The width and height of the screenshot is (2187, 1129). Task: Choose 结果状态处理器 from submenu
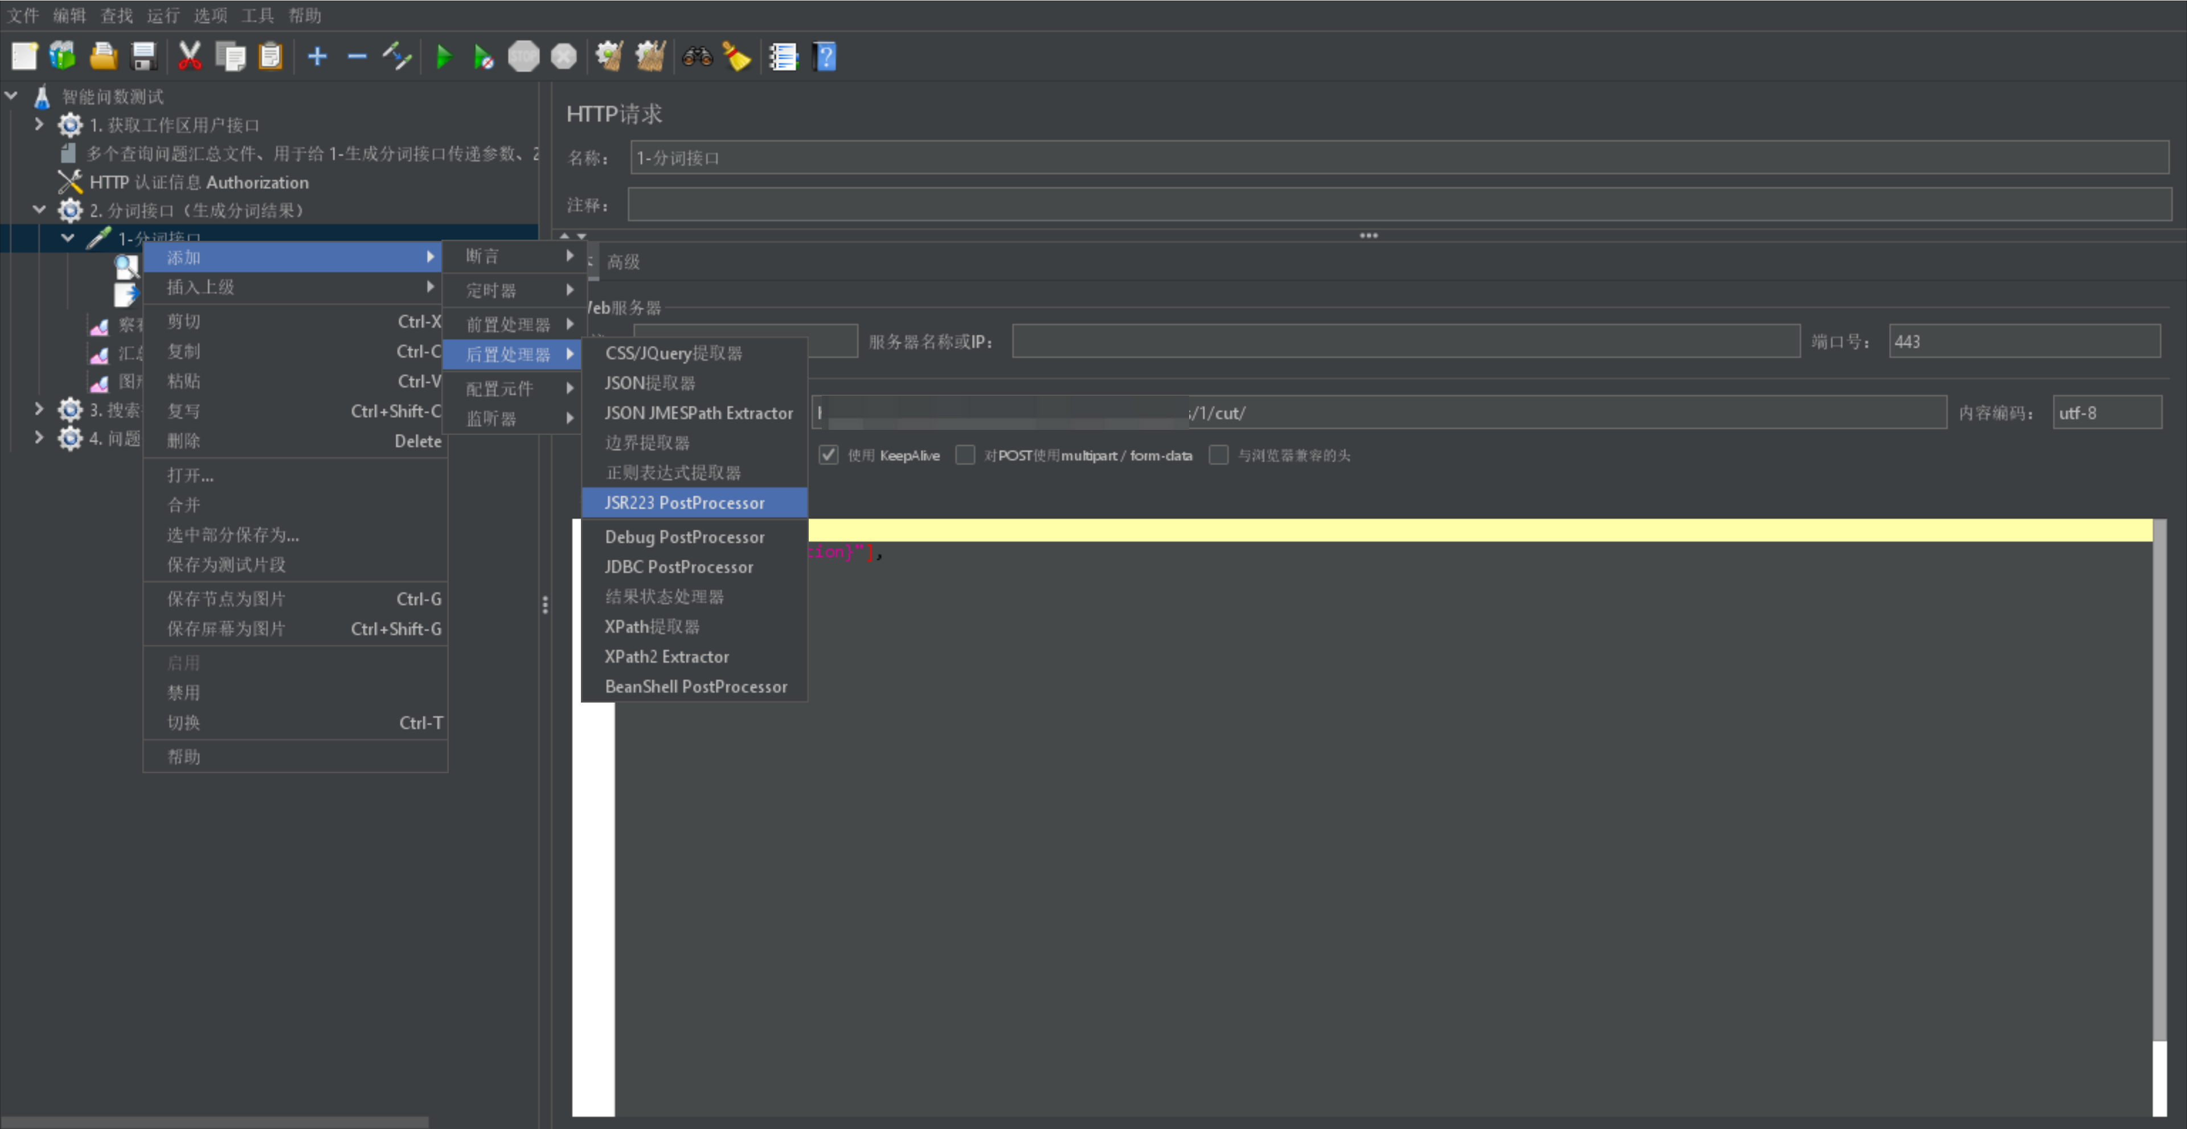(694, 597)
